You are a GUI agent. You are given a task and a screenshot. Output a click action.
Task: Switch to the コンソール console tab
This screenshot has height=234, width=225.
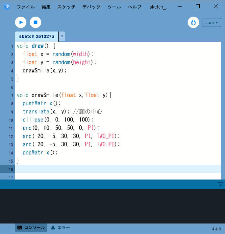coord(31,228)
